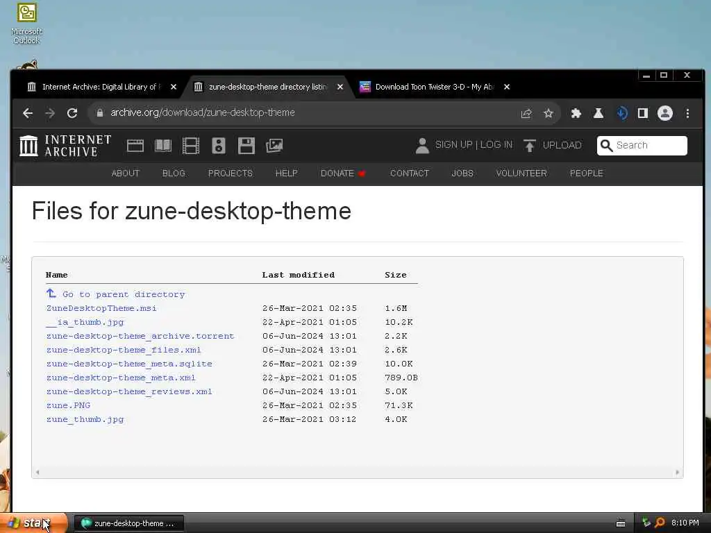Close the Download Toon Twister tab
711x533 pixels.
click(507, 87)
